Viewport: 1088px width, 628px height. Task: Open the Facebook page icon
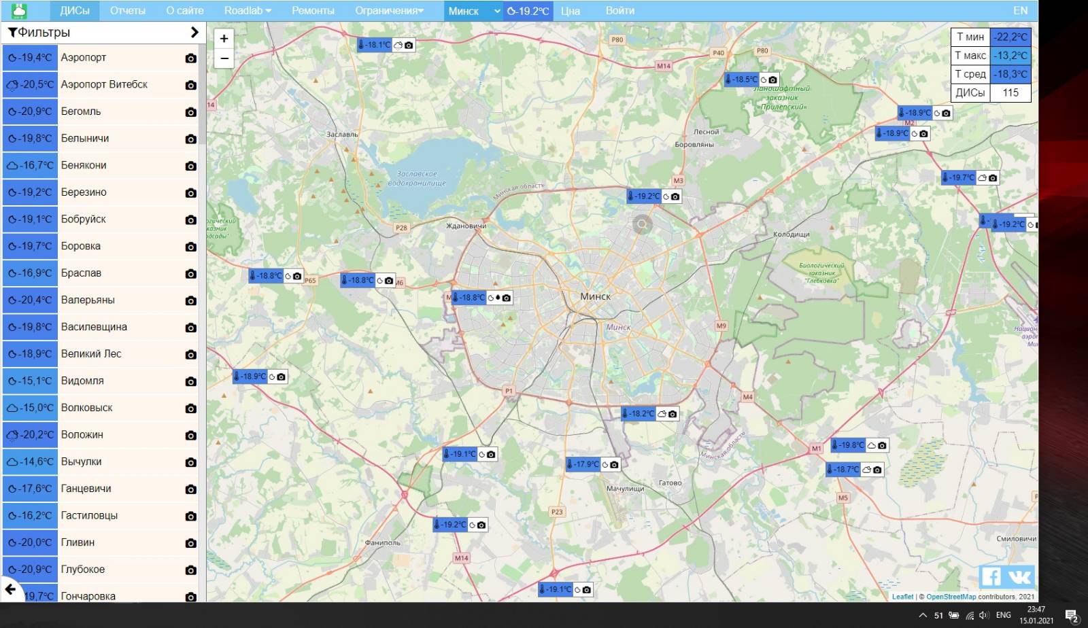click(x=991, y=577)
